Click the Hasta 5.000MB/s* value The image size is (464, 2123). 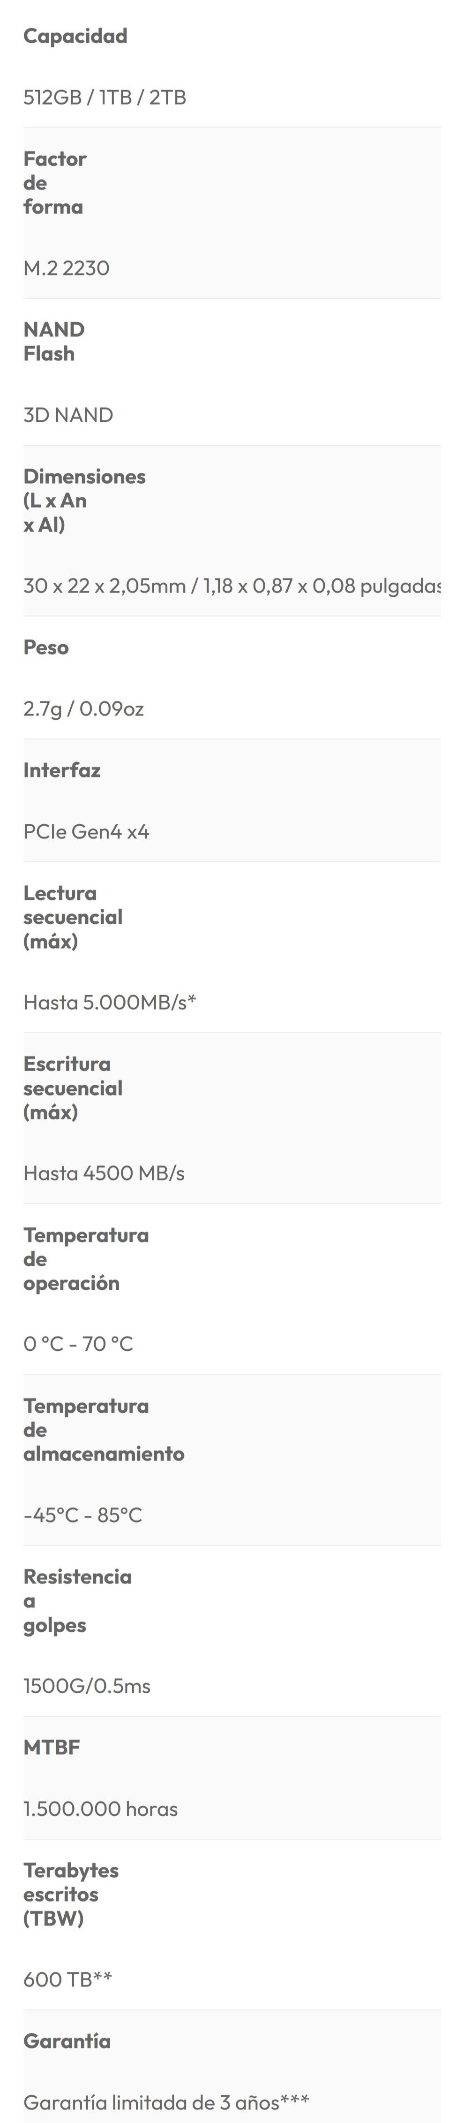click(109, 1002)
